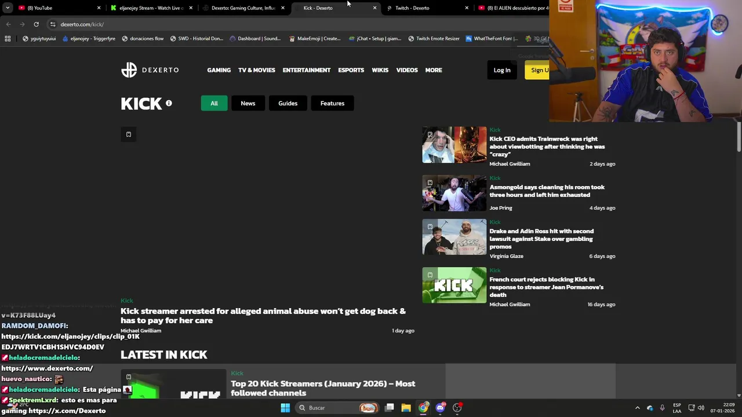Click the Michael Gwilliam author link under featured article
Image resolution: width=742 pixels, height=417 pixels.
click(141, 331)
